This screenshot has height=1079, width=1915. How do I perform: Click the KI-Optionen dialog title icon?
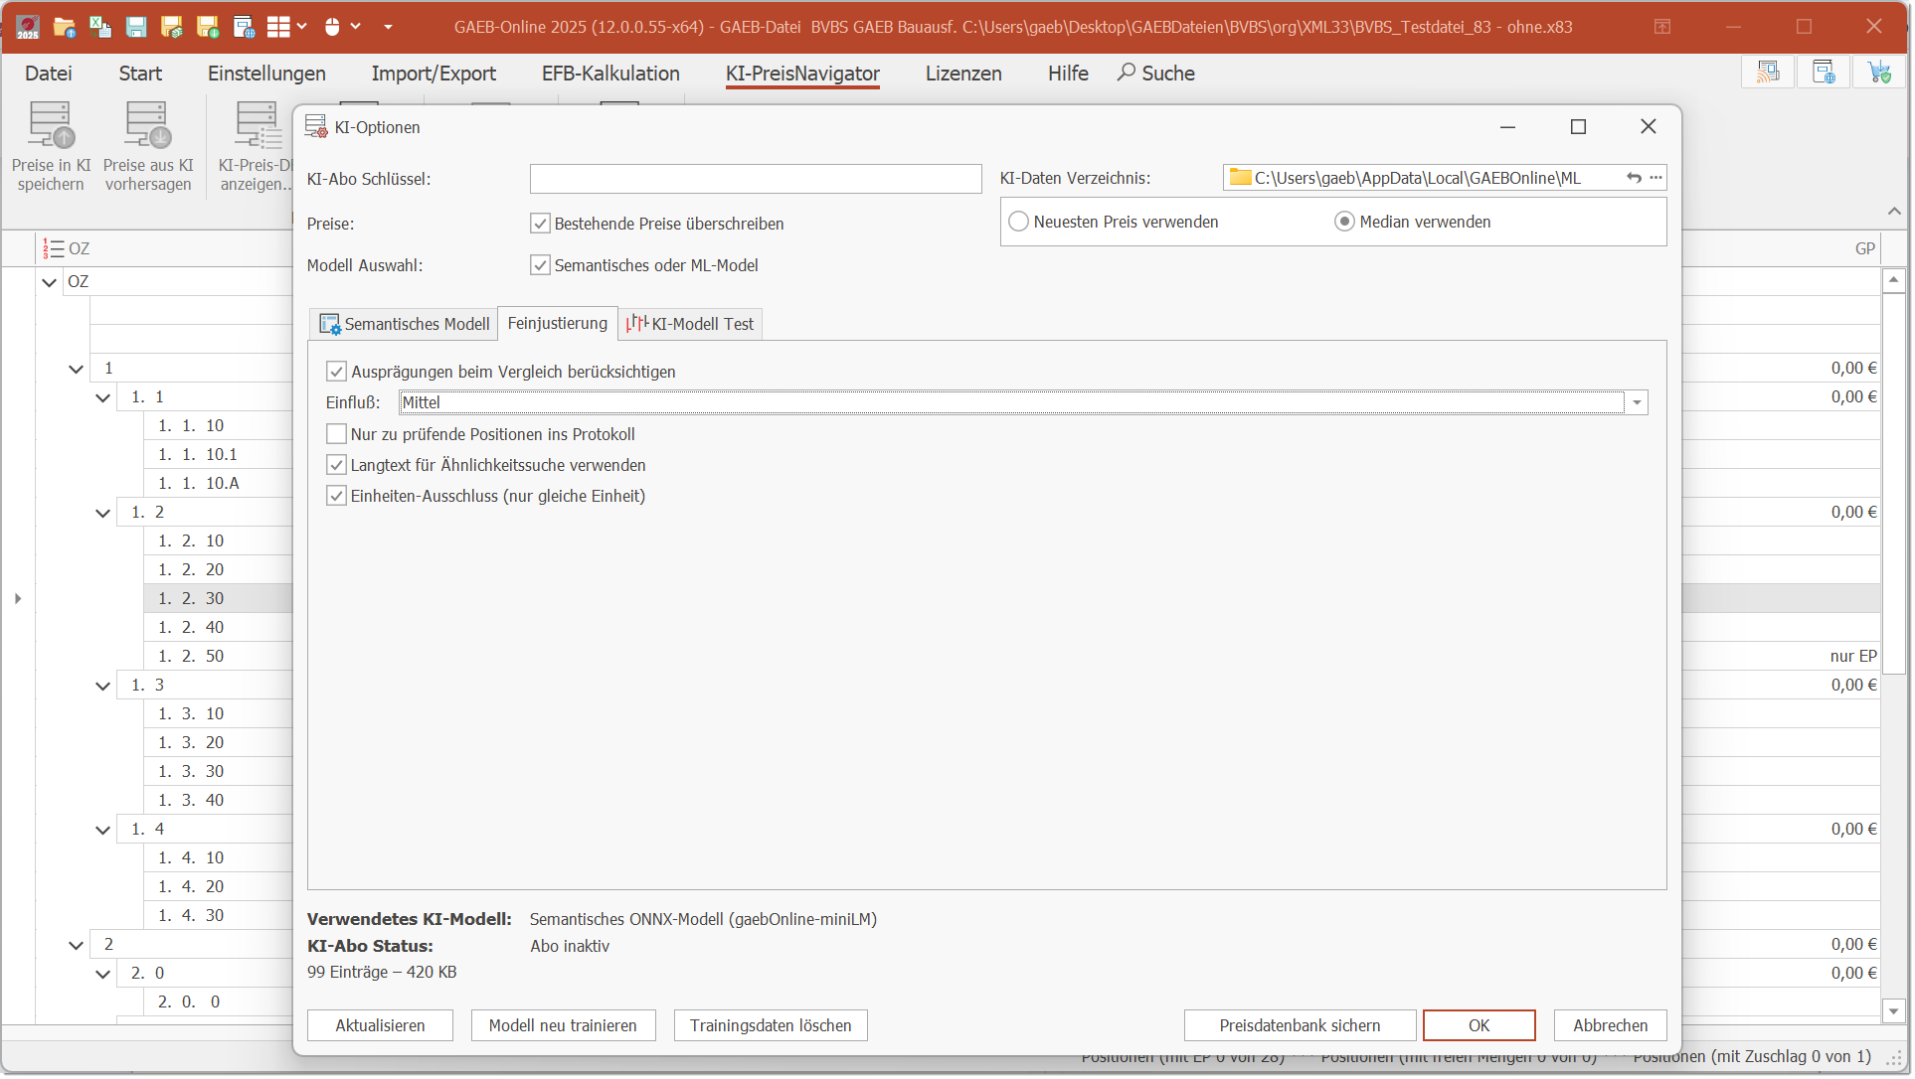pyautogui.click(x=316, y=127)
